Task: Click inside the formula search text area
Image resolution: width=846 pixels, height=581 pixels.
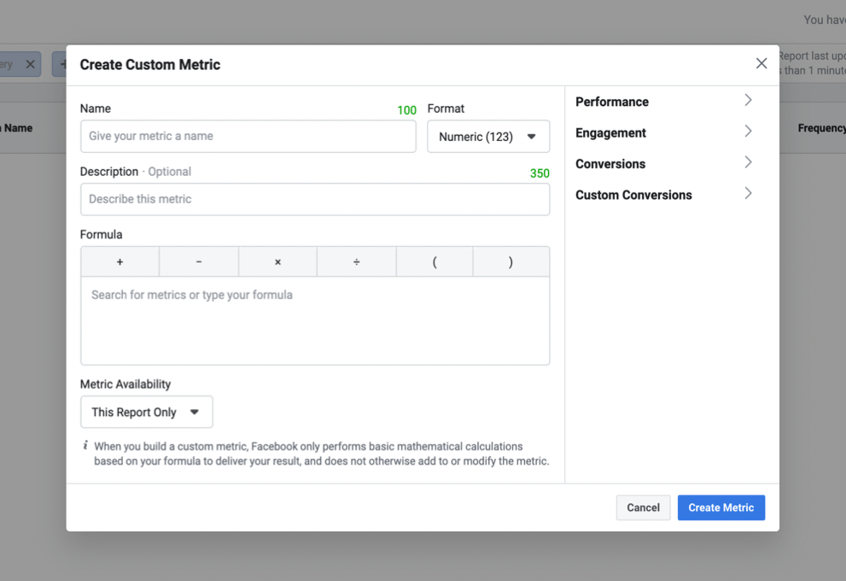Action: point(315,320)
